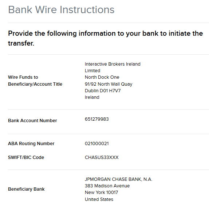Click the ABA Routing Number label

click(x=31, y=143)
